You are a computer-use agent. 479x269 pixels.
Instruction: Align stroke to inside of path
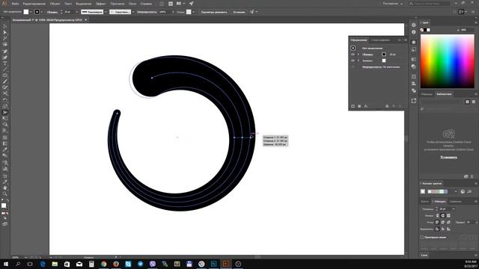[x=442, y=229]
